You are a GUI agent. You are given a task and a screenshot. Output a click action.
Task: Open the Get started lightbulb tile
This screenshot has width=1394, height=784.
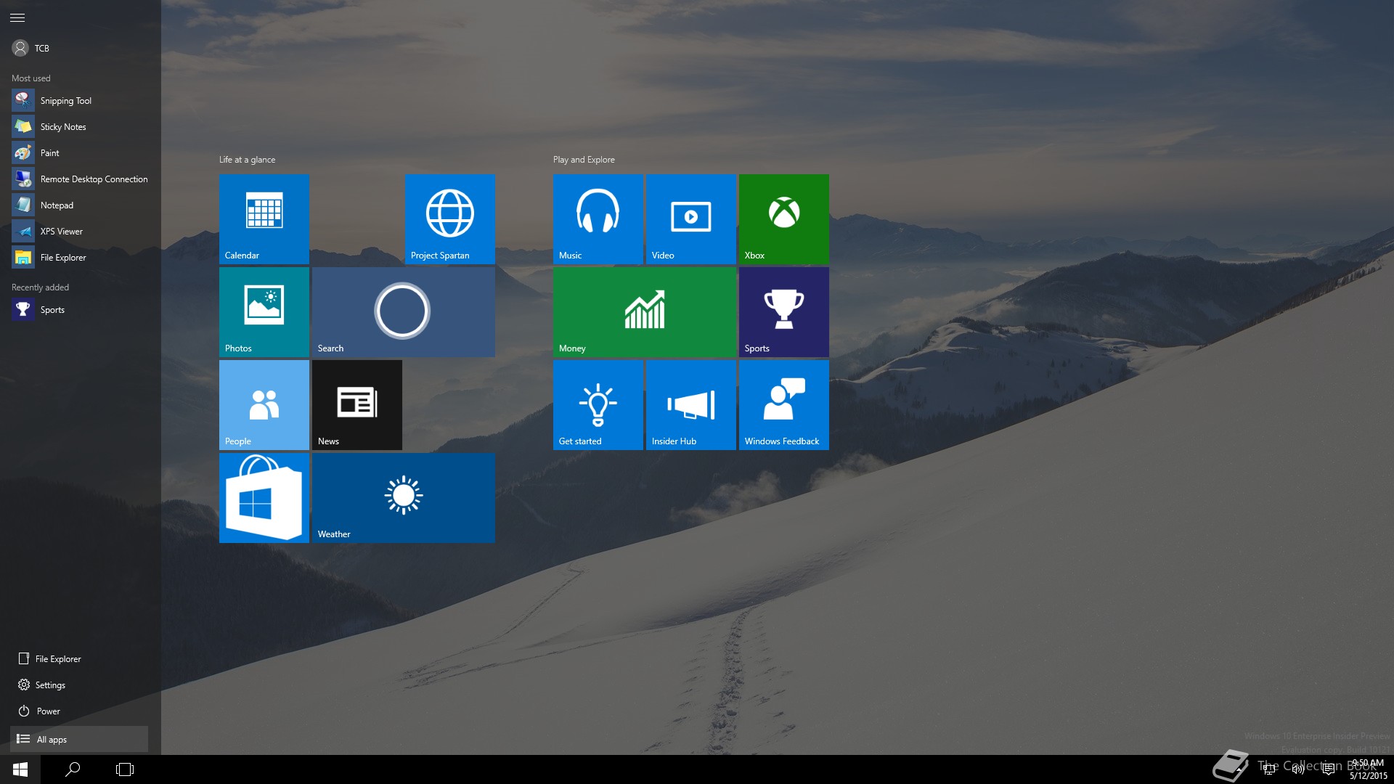tap(598, 405)
